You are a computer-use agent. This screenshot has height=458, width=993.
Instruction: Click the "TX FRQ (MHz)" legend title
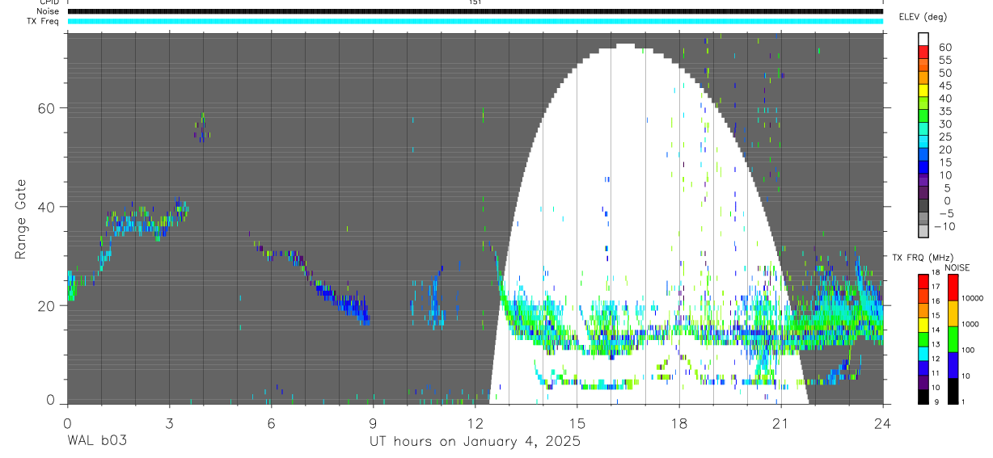tap(923, 257)
